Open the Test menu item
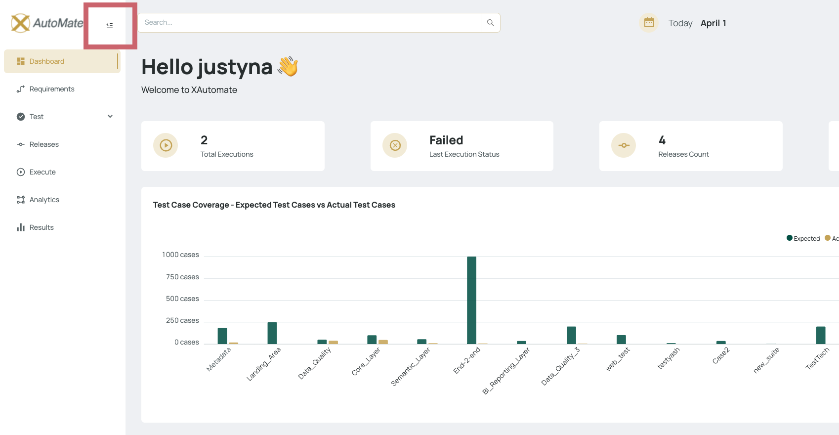The image size is (839, 435). 62,117
